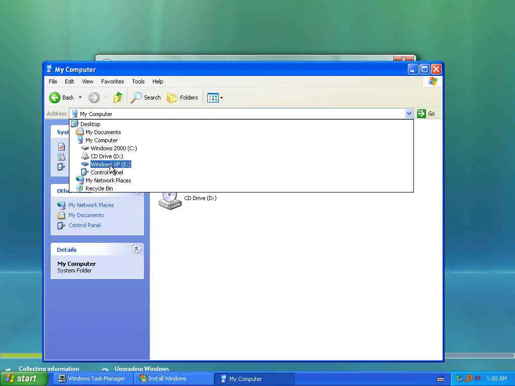Switch to Install Windows taskbar button
The image size is (515, 386).
coord(173,379)
